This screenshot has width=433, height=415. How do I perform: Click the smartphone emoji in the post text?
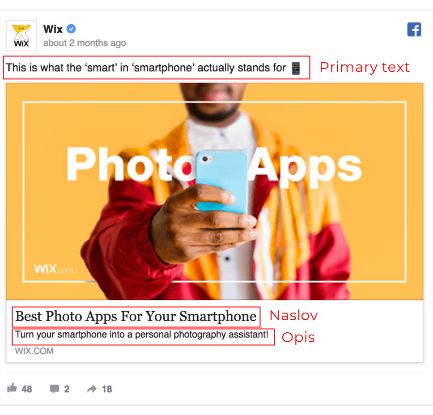[x=296, y=68]
